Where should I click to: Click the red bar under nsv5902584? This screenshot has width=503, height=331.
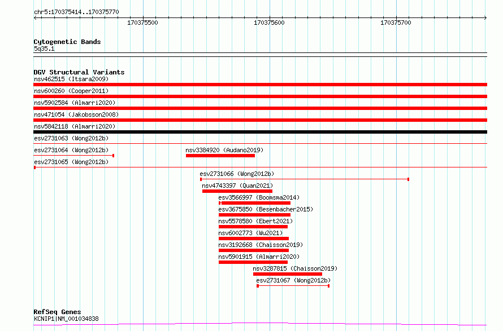pos(260,108)
